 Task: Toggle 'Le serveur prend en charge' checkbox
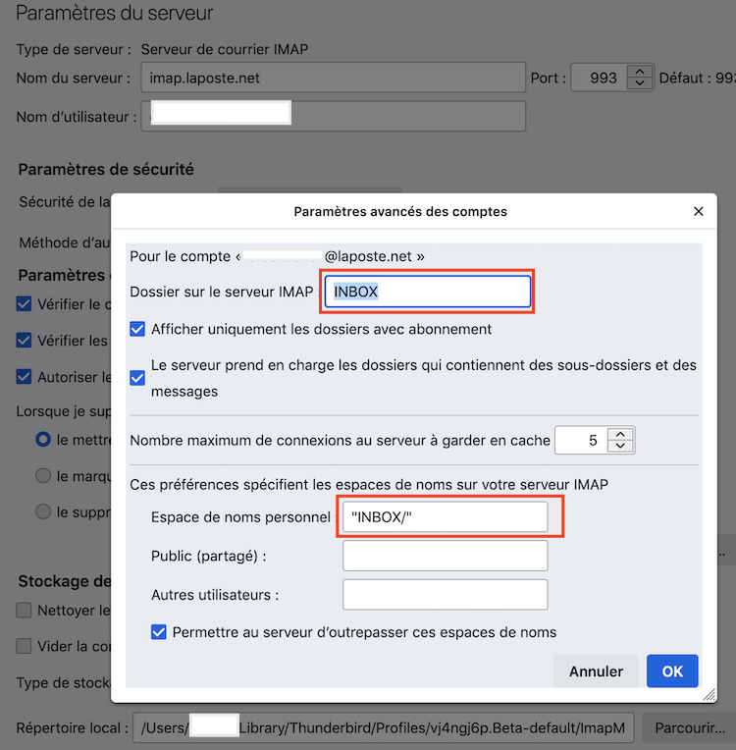click(138, 377)
